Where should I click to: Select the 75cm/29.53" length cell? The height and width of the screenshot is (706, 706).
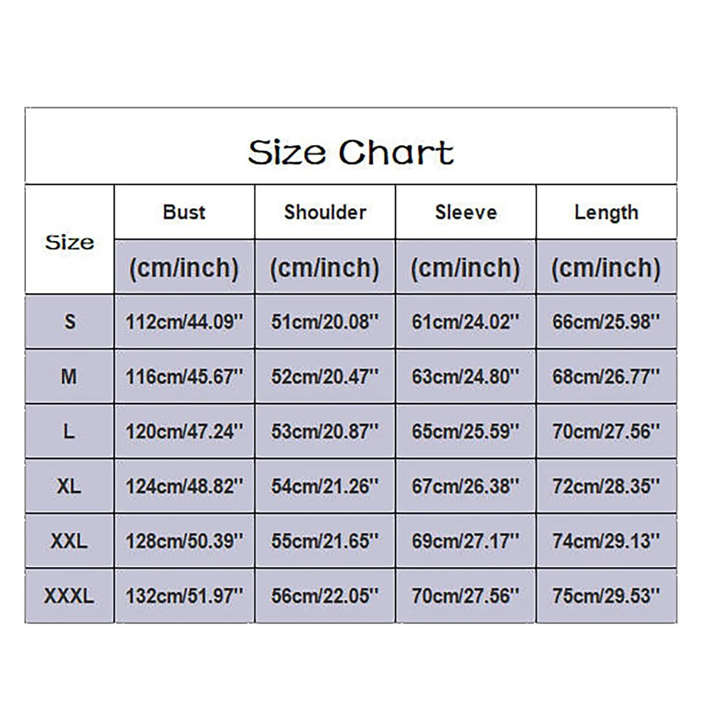607,596
